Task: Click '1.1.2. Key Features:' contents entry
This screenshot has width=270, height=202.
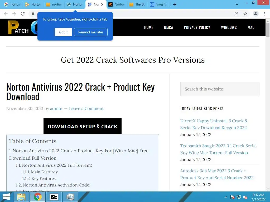Action: coord(39,179)
